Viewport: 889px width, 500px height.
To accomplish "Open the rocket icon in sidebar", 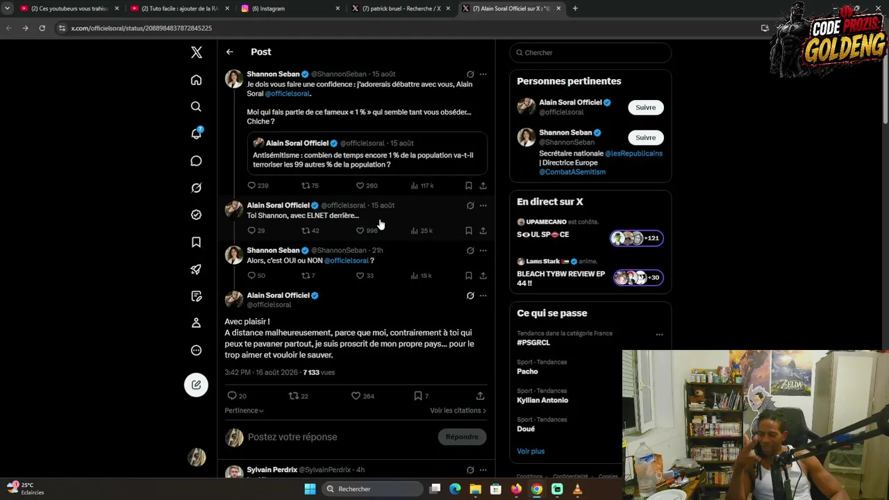I will (x=196, y=269).
